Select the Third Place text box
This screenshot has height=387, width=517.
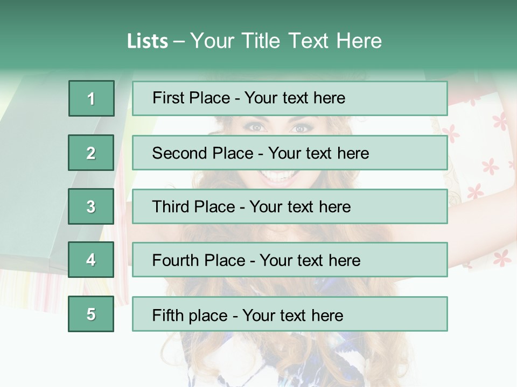(x=290, y=206)
